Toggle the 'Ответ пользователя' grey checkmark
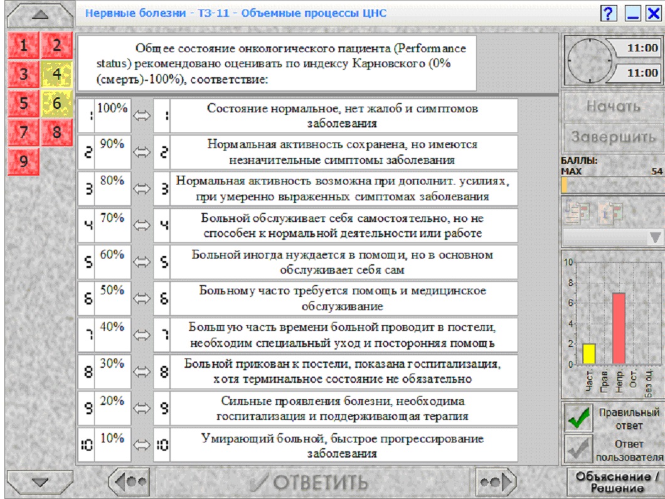This screenshot has width=665, height=499. pyautogui.click(x=578, y=449)
